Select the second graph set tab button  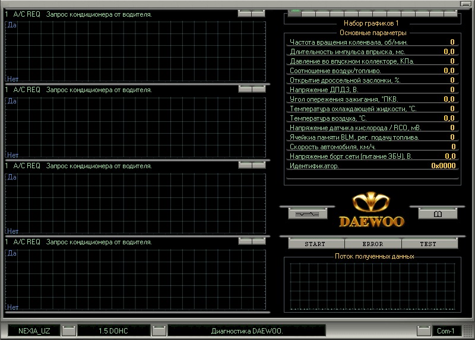[309, 13]
